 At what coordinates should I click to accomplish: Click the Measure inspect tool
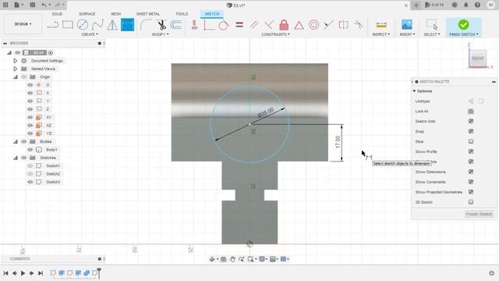coord(381,25)
